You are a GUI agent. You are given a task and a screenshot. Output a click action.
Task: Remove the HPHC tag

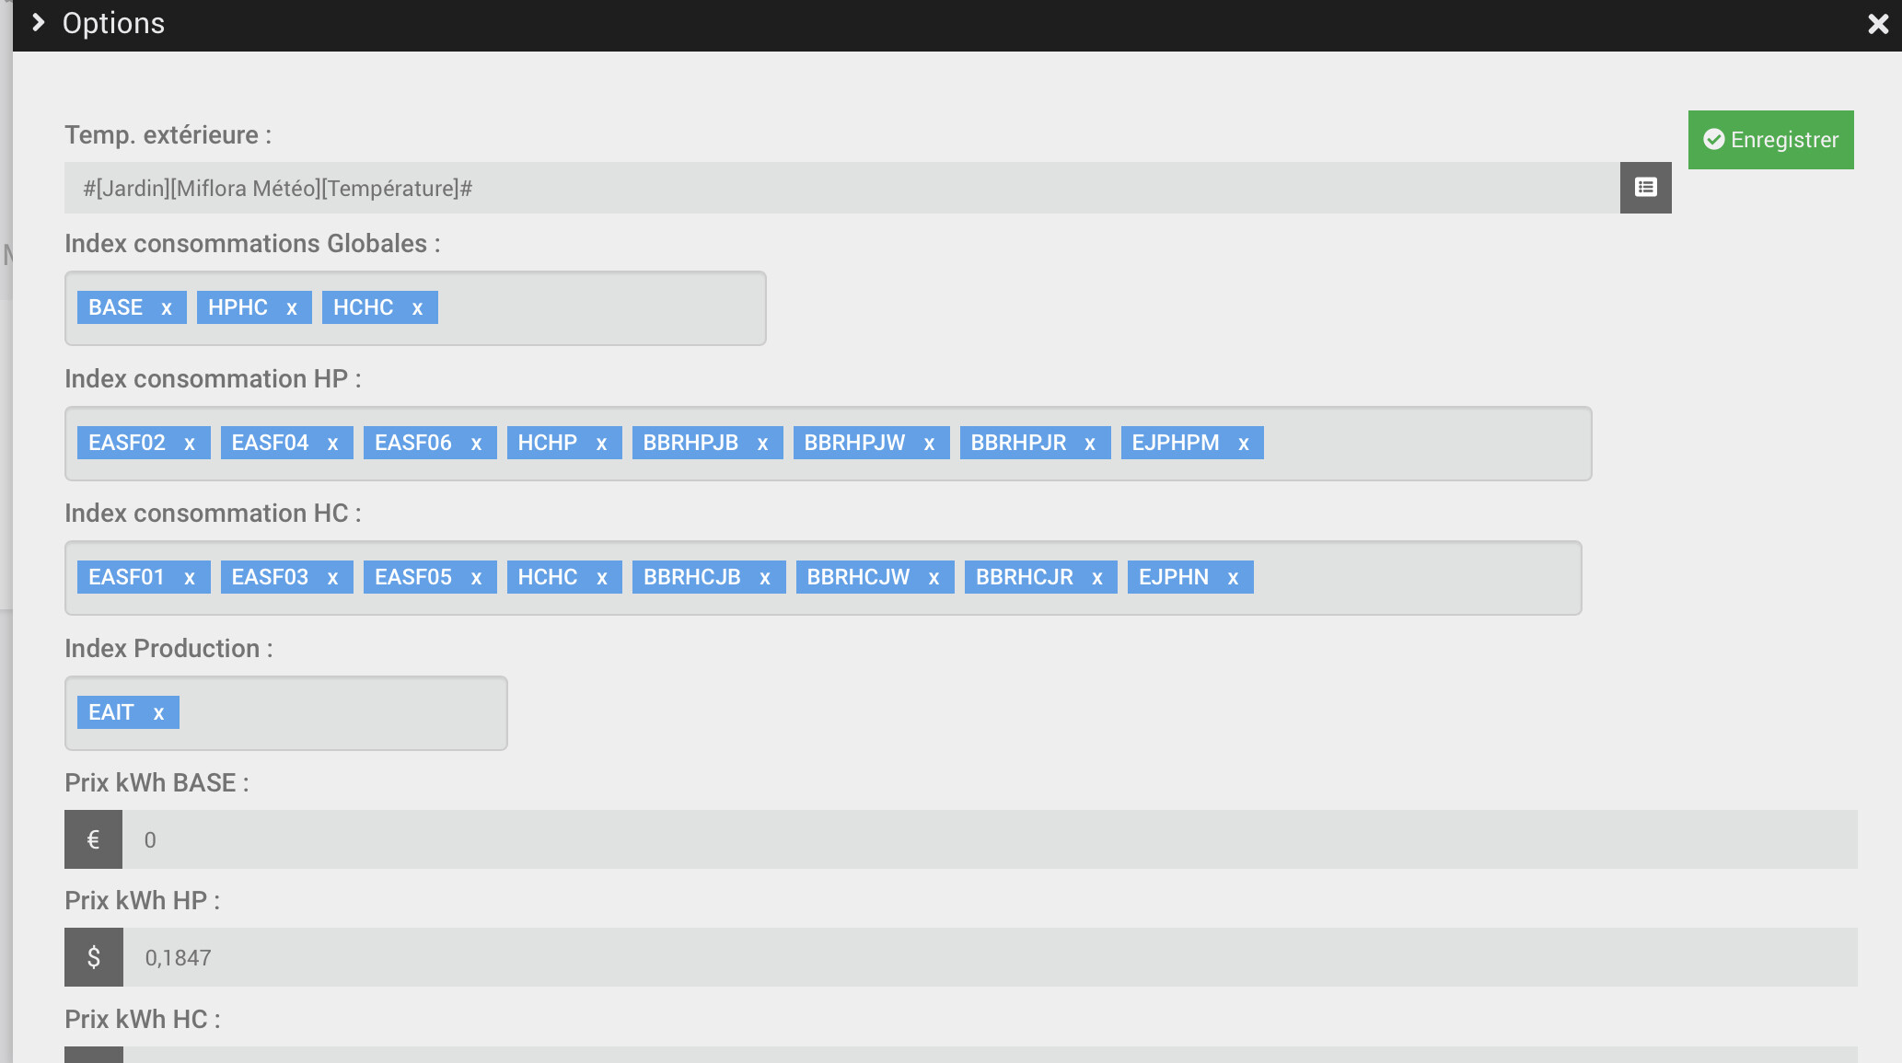tap(292, 308)
